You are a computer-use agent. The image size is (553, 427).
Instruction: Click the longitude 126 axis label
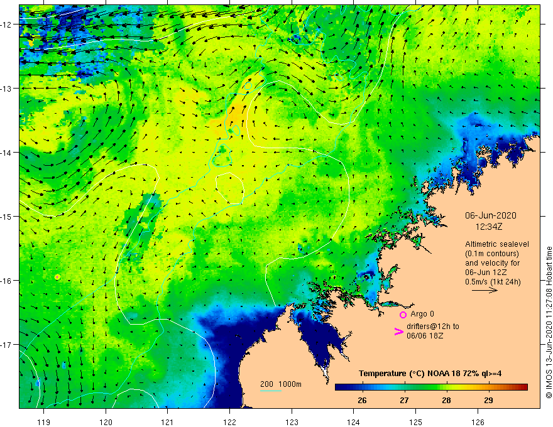pyautogui.click(x=478, y=422)
